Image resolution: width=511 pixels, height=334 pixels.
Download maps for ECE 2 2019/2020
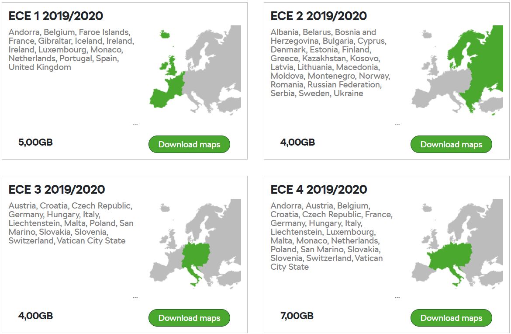pos(451,144)
